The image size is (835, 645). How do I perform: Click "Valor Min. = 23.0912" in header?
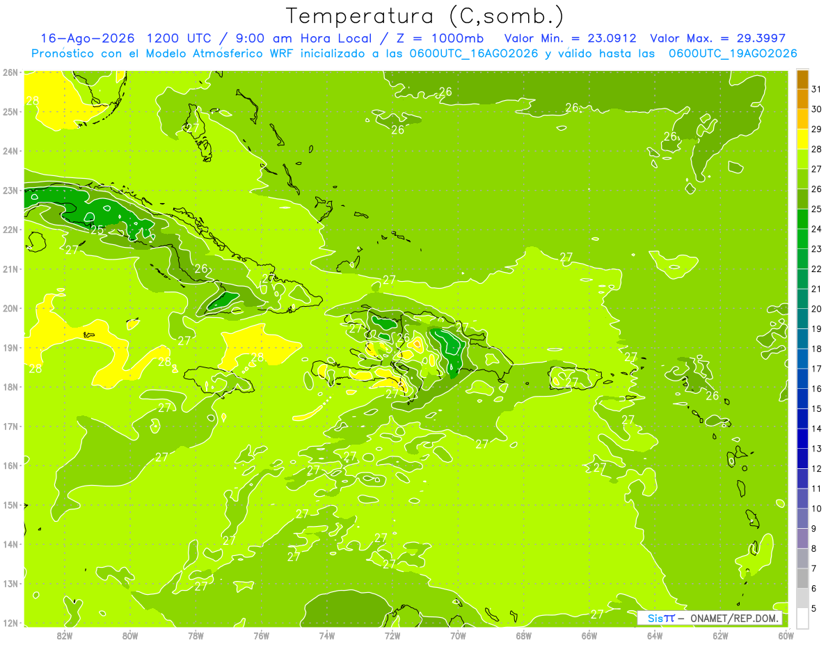(x=571, y=38)
